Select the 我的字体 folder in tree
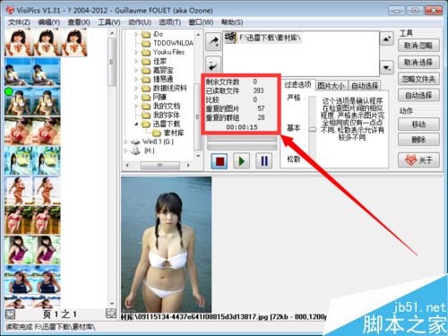Image resolution: width=448 pixels, height=336 pixels. [167, 115]
